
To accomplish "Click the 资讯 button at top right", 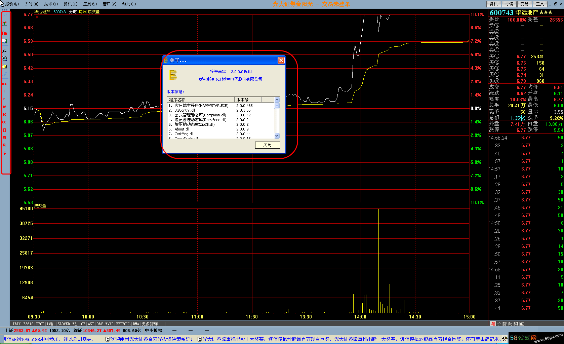I will click(x=493, y=4).
